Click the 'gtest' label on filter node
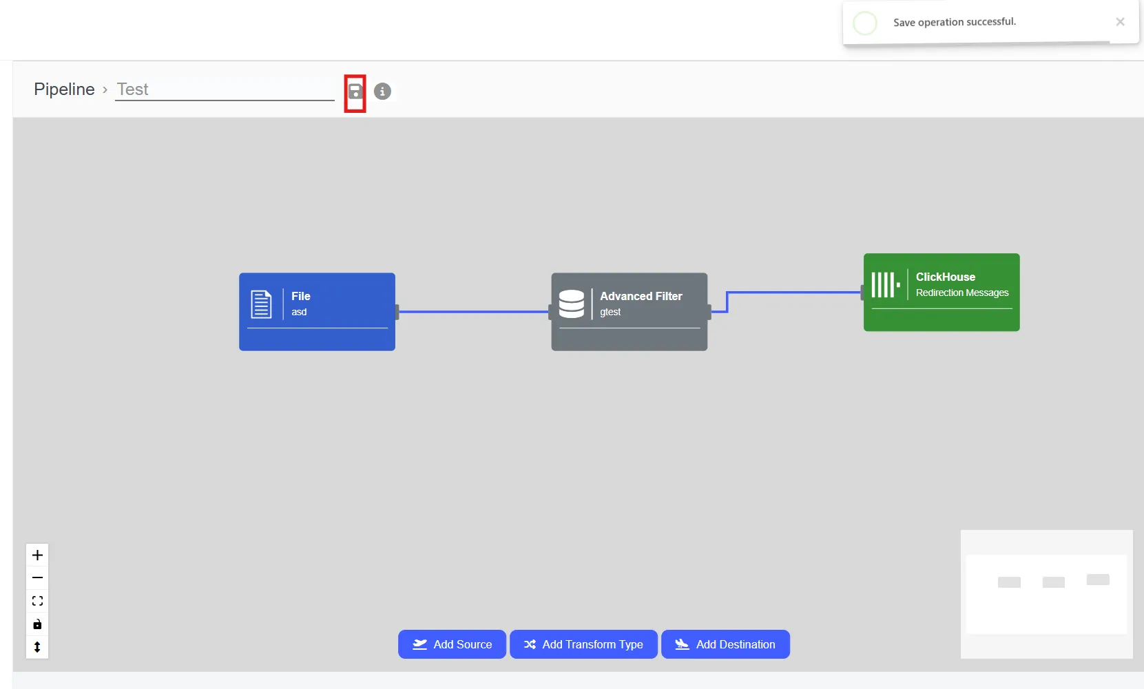The image size is (1144, 689). pyautogui.click(x=610, y=312)
